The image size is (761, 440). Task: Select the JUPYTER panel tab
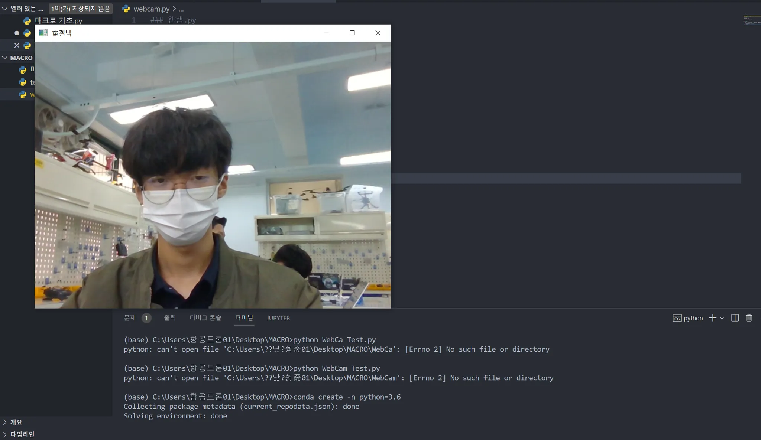(278, 318)
